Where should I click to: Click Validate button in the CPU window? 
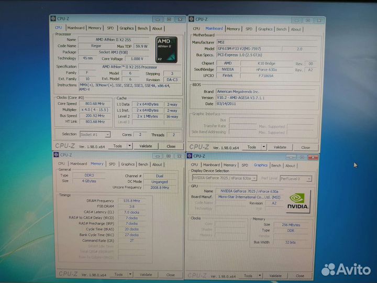tap(146, 146)
